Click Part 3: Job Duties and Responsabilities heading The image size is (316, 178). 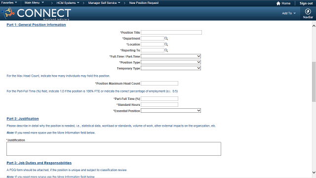tap(39, 163)
